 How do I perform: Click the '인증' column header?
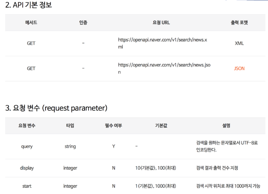pos(83,23)
